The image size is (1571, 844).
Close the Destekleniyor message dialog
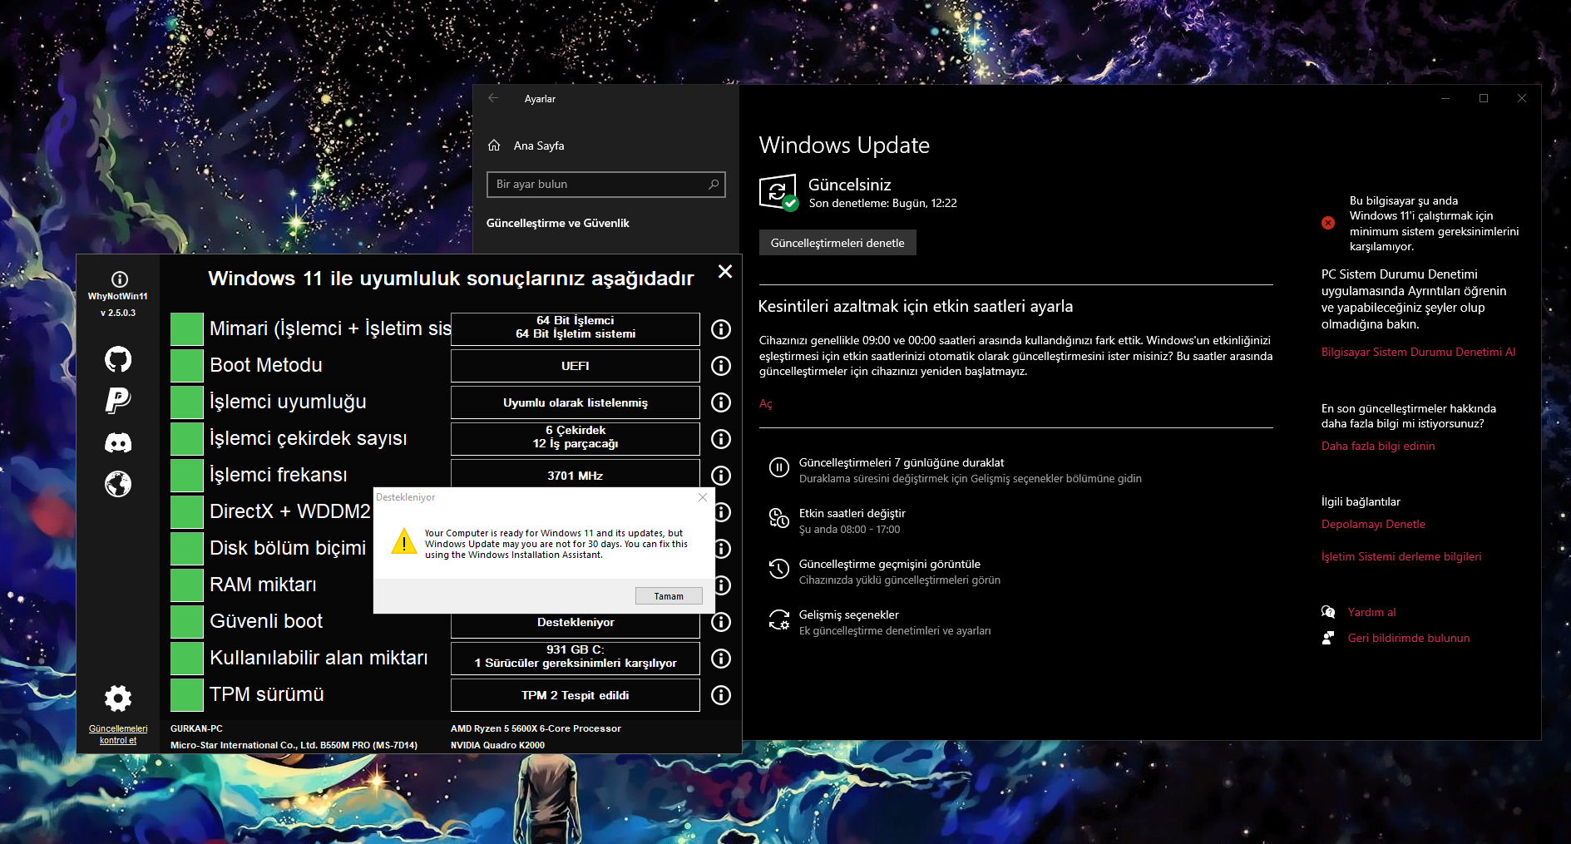tap(703, 497)
